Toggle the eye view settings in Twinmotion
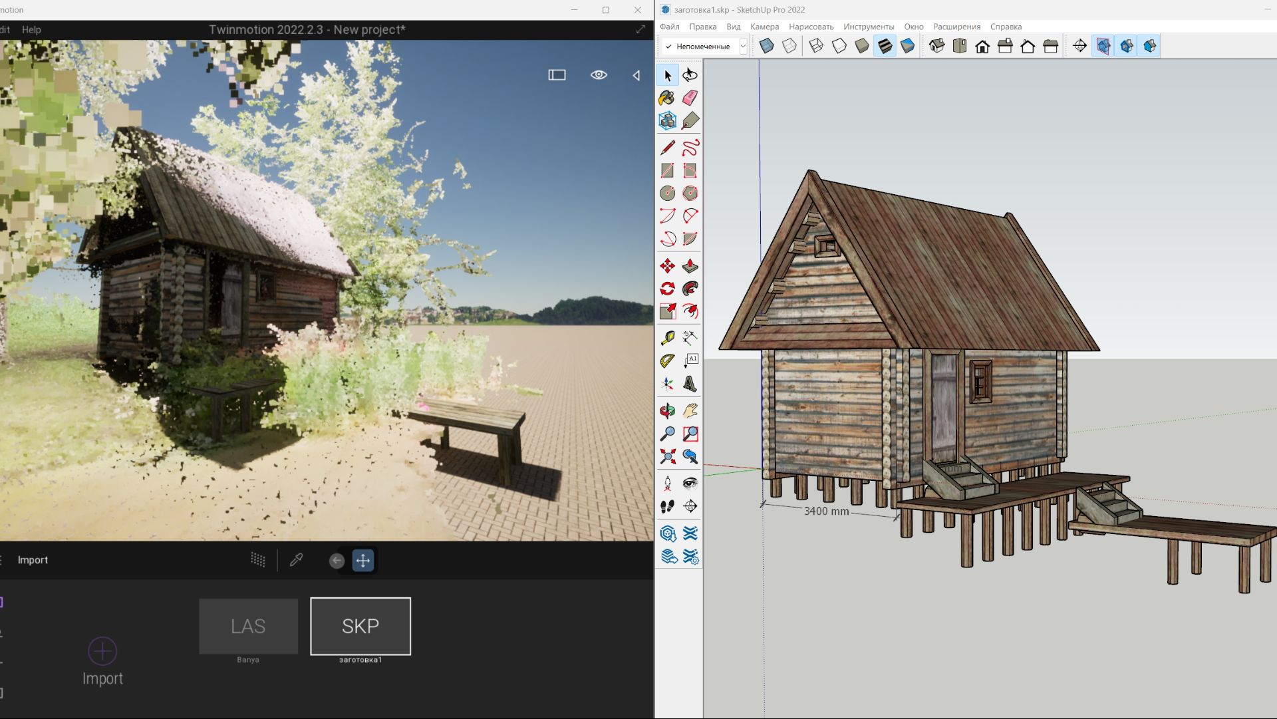1277x719 pixels. click(599, 75)
